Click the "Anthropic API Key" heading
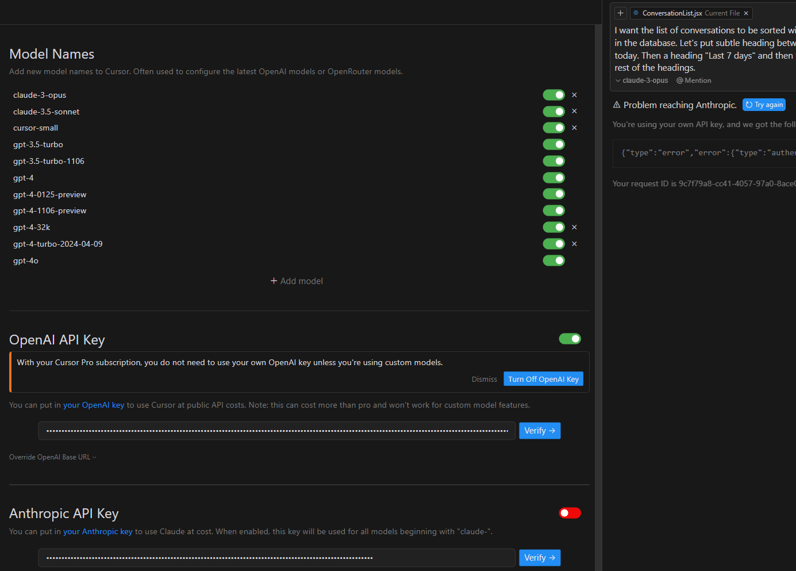Image resolution: width=796 pixels, height=571 pixels. point(64,513)
